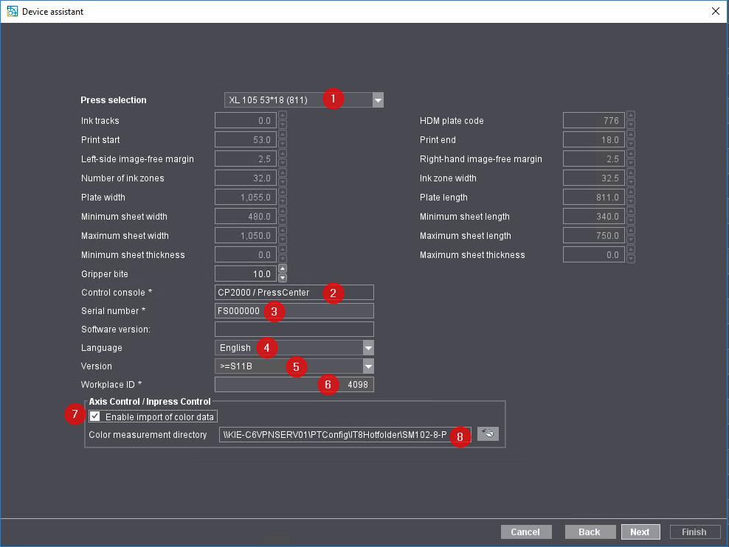The width and height of the screenshot is (729, 547).
Task: Decrease Gripper bite with down arrow
Action: (283, 278)
